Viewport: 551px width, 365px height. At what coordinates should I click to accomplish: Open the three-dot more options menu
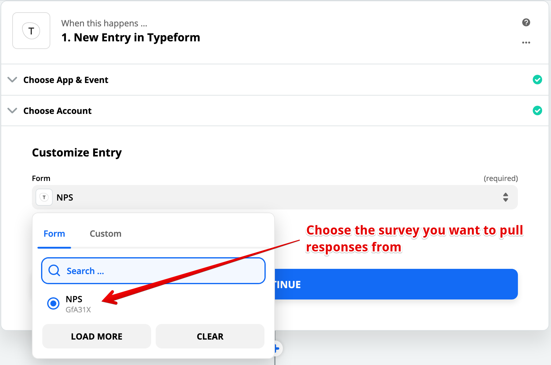tap(526, 43)
